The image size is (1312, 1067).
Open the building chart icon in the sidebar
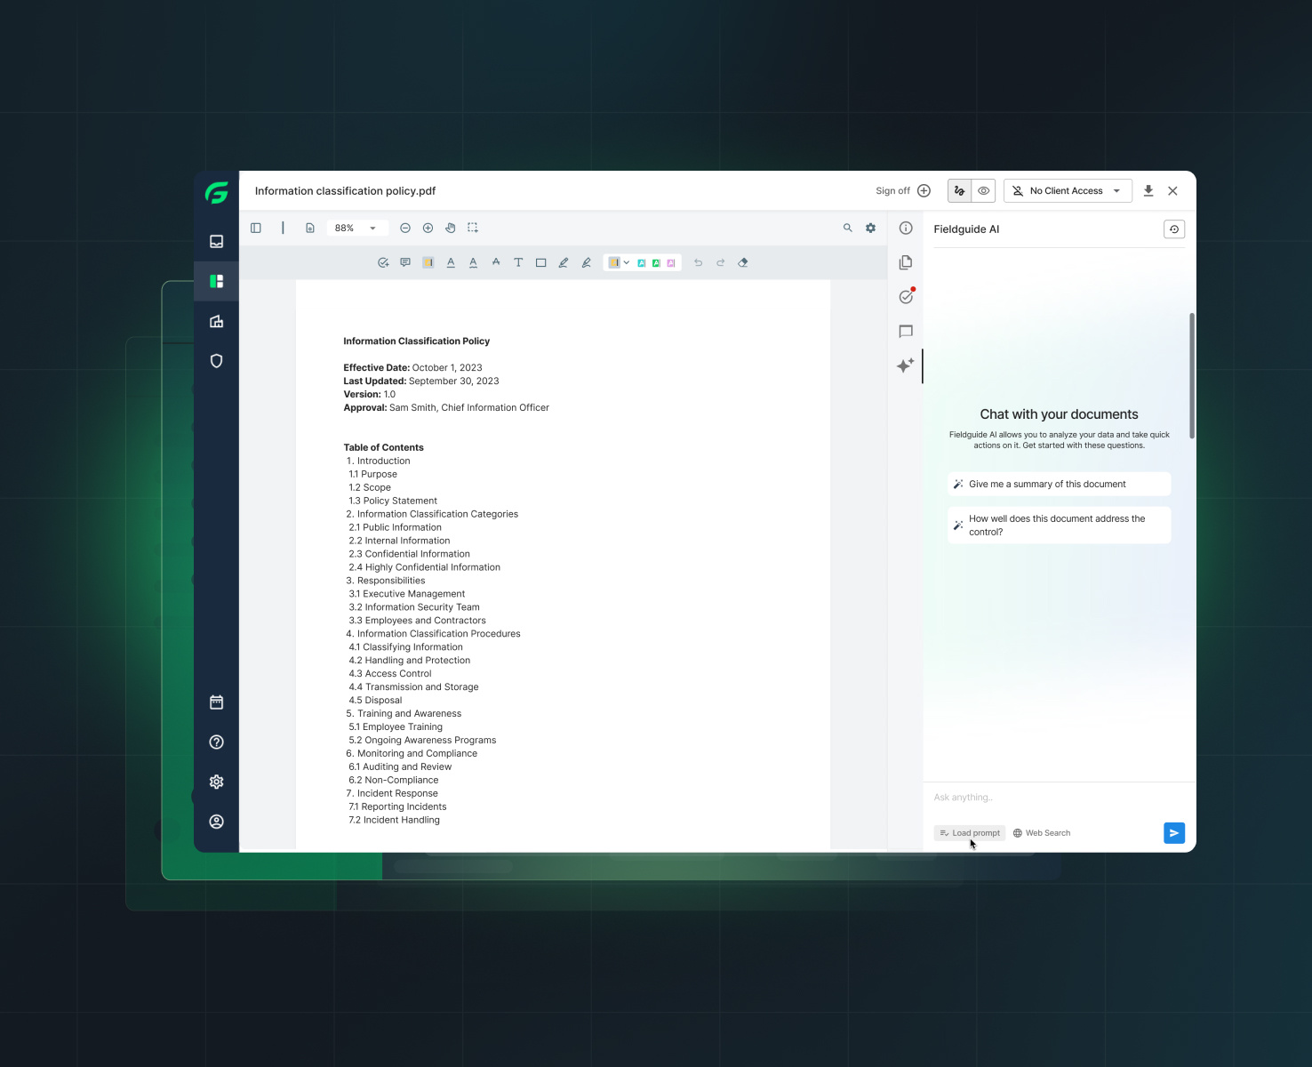click(x=216, y=321)
